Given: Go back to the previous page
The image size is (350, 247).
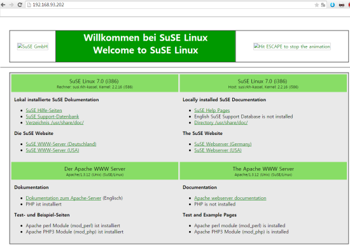Looking at the screenshot, I should (3, 4).
